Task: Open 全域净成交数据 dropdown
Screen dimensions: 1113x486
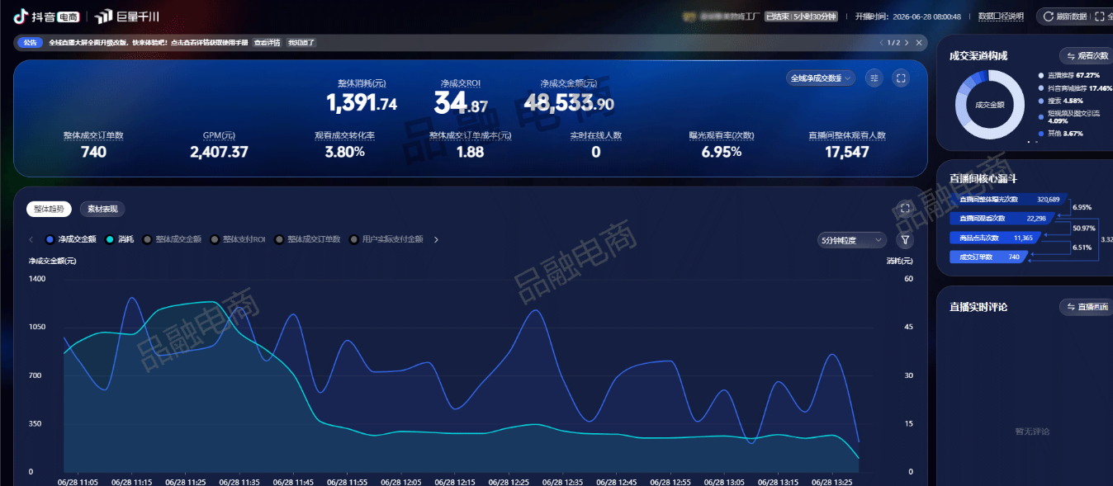Action: click(821, 78)
